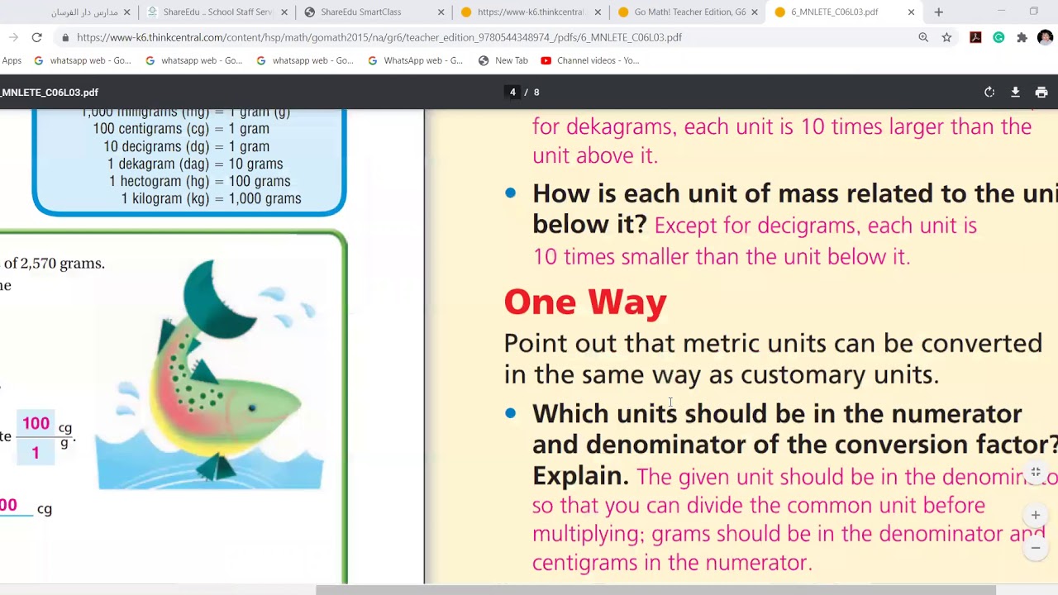Click '100 centigrams (cg) = 1 gram' line
This screenshot has height=595, width=1058.
coord(181,129)
